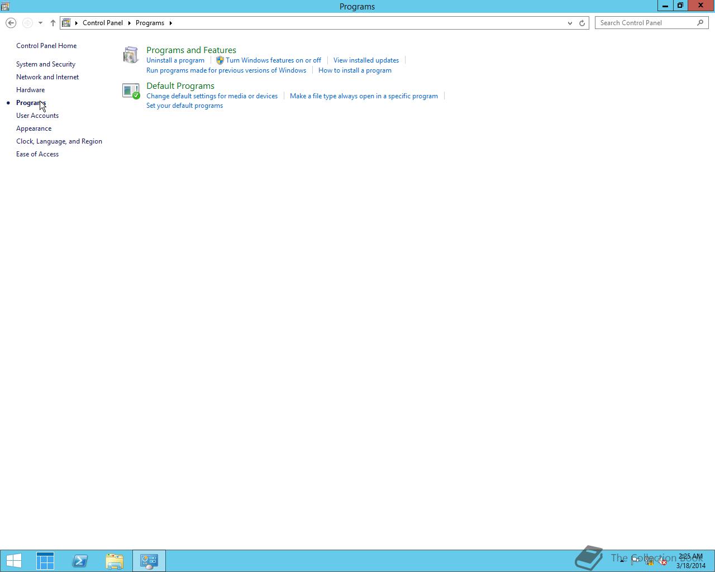Click the shield icon beside Windows features
The width and height of the screenshot is (715, 572).
(220, 60)
